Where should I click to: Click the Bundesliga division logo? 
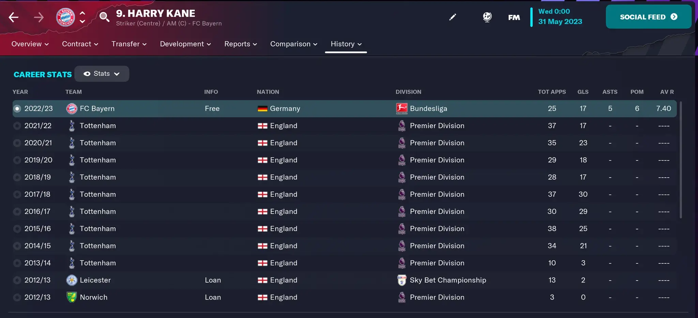402,108
